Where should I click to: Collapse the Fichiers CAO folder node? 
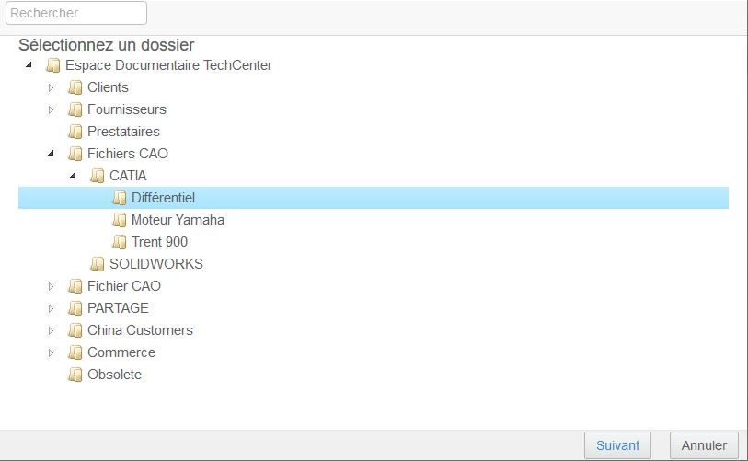click(51, 154)
